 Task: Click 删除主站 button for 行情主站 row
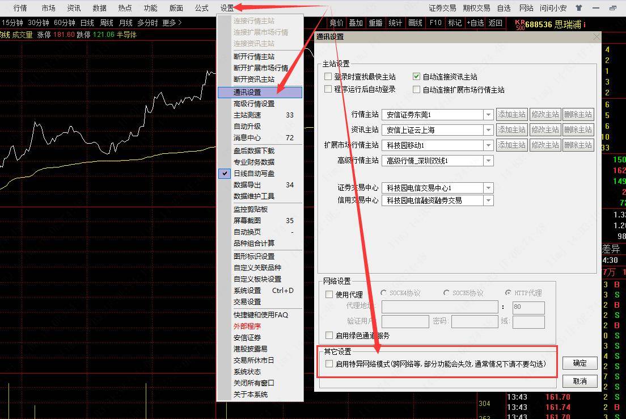578,114
